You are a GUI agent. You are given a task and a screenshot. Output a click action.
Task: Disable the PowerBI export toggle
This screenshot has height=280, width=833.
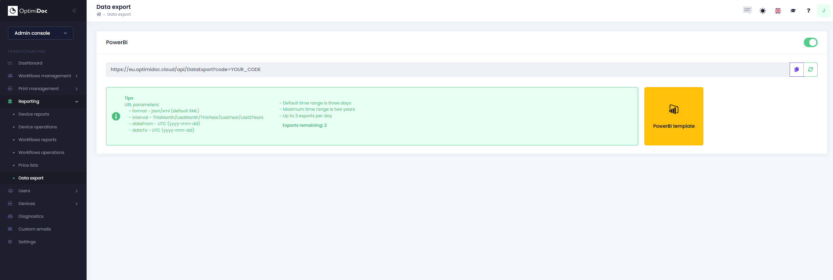coord(810,43)
